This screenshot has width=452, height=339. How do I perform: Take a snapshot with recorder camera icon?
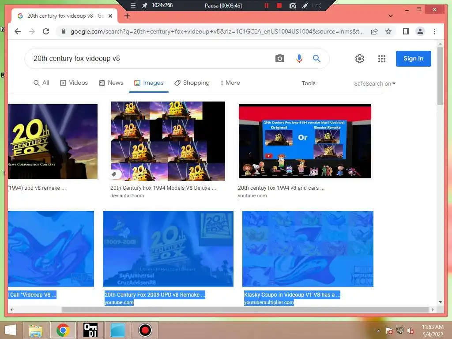[x=293, y=5]
